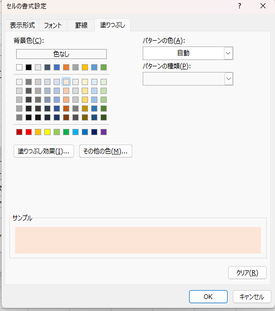Screen dimensions: 275x311
Task: Click the サンプル preview area
Action: [138, 240]
